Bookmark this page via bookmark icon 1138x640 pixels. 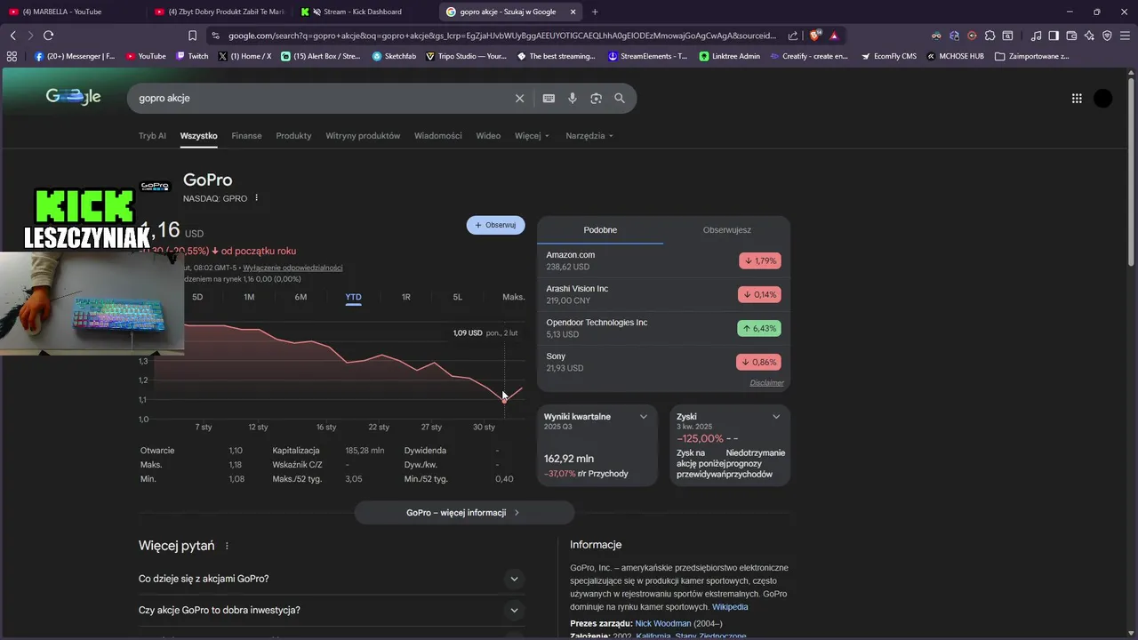coord(192,36)
